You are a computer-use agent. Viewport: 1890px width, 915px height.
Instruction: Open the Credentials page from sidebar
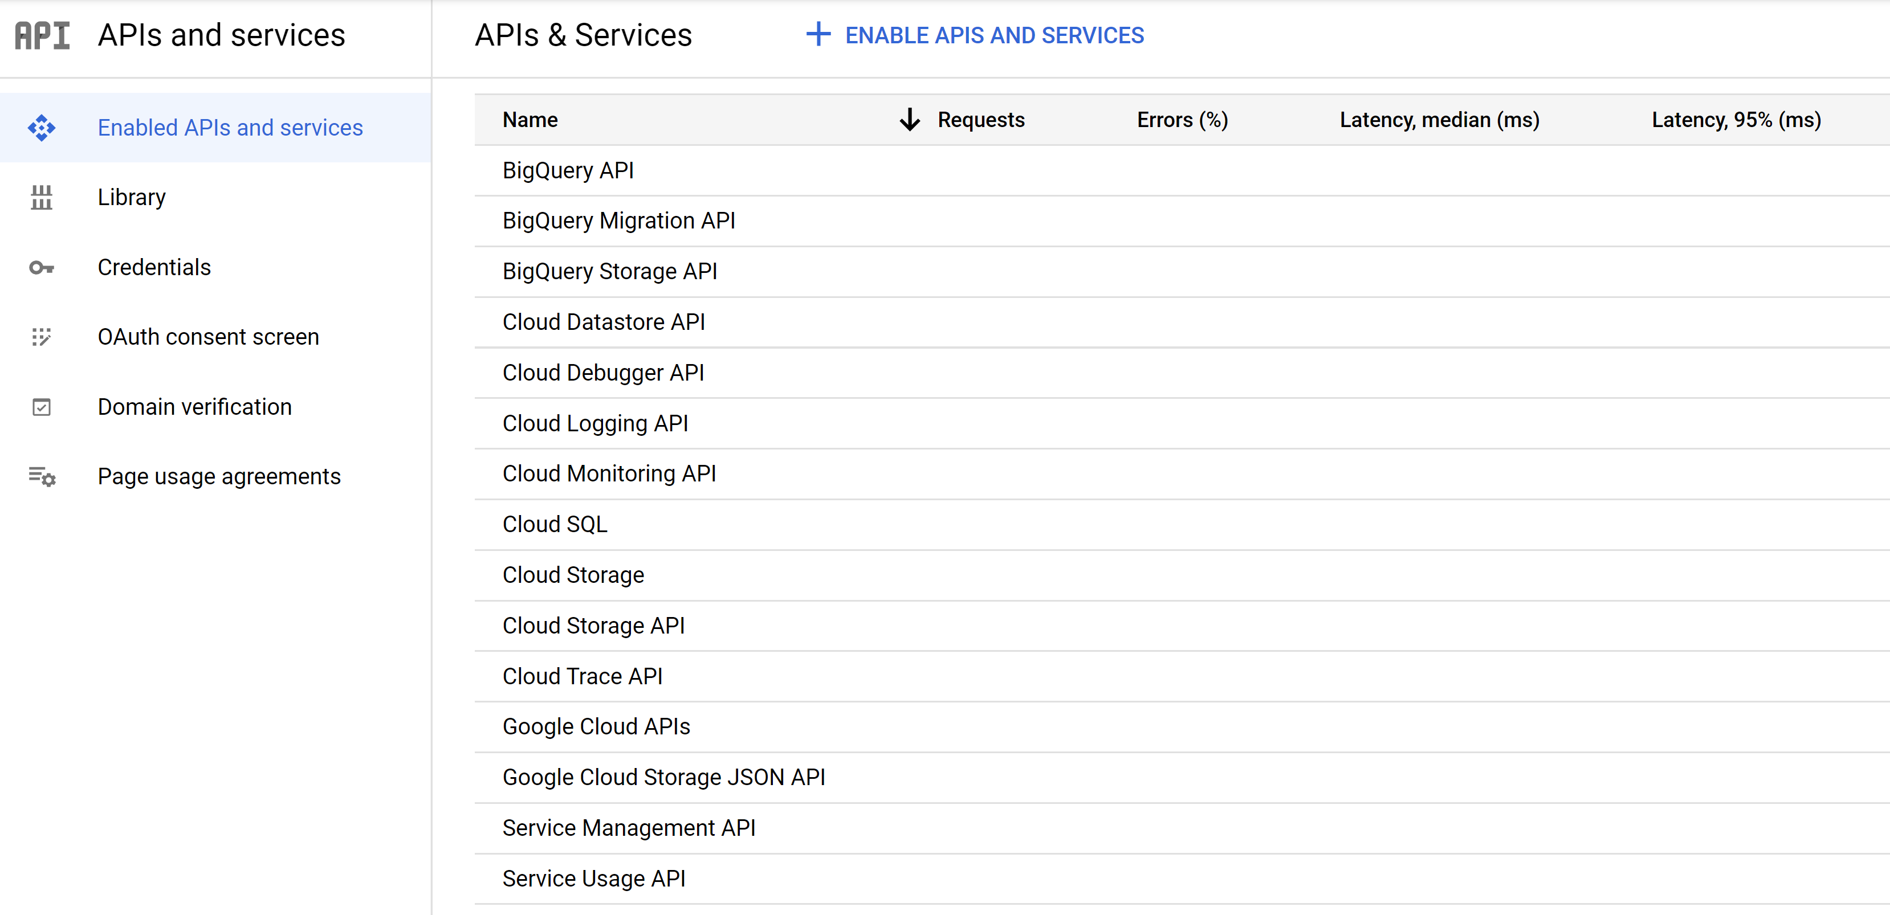pyautogui.click(x=154, y=267)
